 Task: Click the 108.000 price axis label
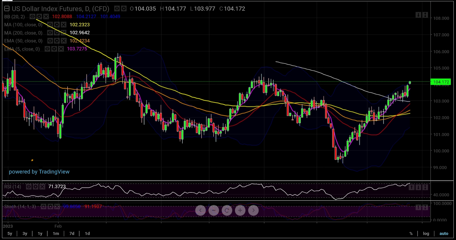pyautogui.click(x=441, y=18)
